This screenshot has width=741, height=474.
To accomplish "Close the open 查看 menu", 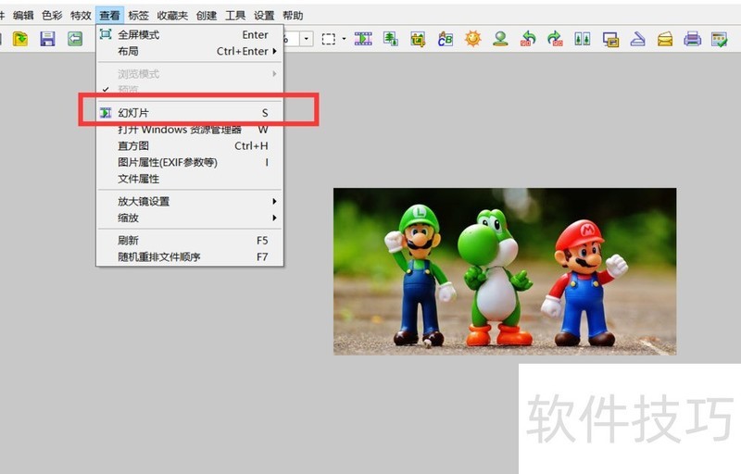I will pyautogui.click(x=109, y=16).
